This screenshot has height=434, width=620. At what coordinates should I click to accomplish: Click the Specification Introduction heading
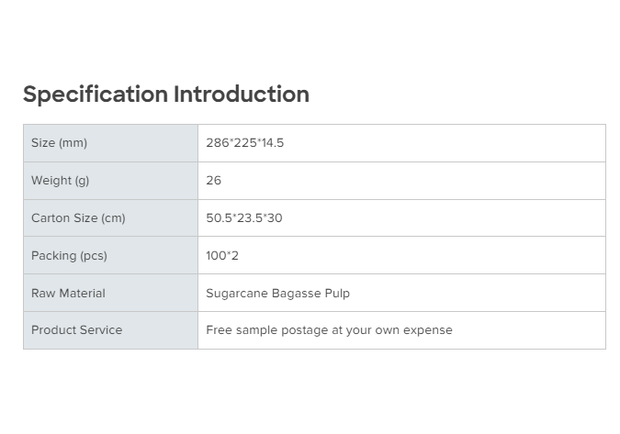point(165,95)
